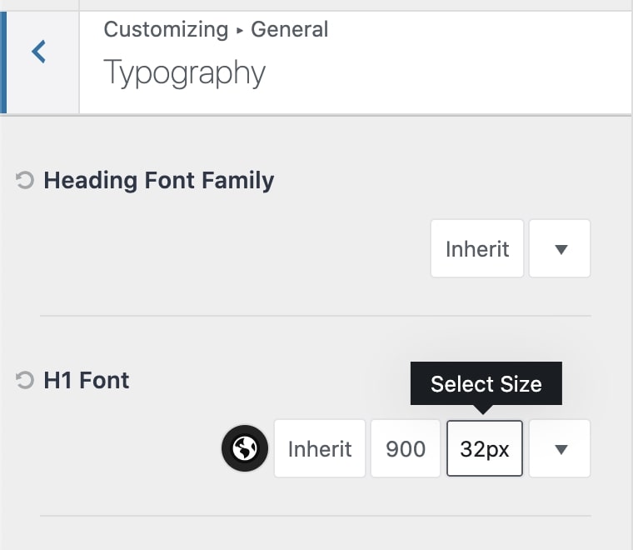The width and height of the screenshot is (633, 550).
Task: Click the H1 Font label
Action: click(87, 381)
